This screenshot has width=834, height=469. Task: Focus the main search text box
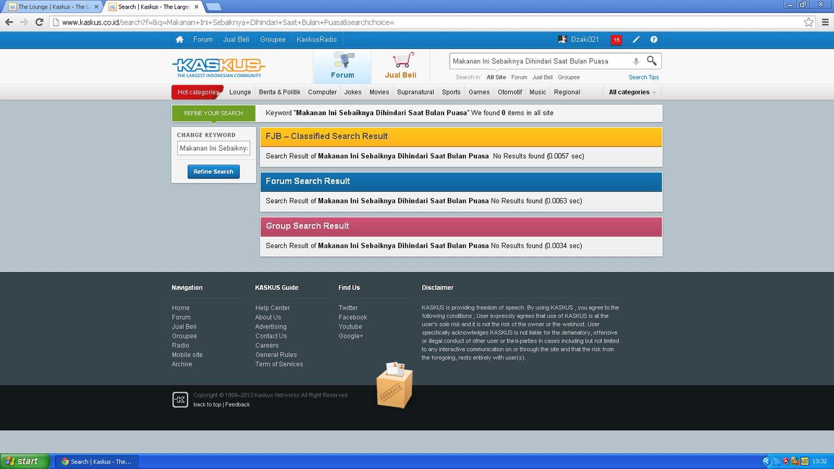(540, 61)
